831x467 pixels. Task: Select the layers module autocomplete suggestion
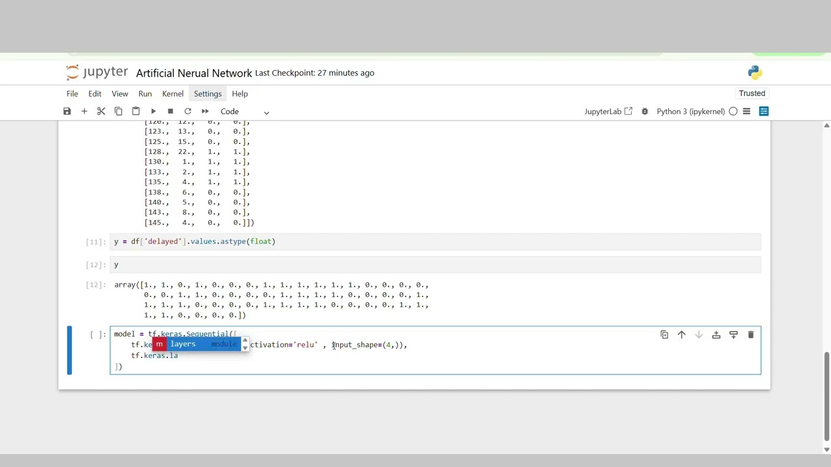[196, 344]
